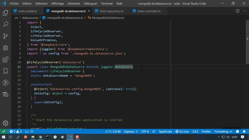This screenshot has width=249, height=140.
Task: Open the Aide menu
Action: 119,3
